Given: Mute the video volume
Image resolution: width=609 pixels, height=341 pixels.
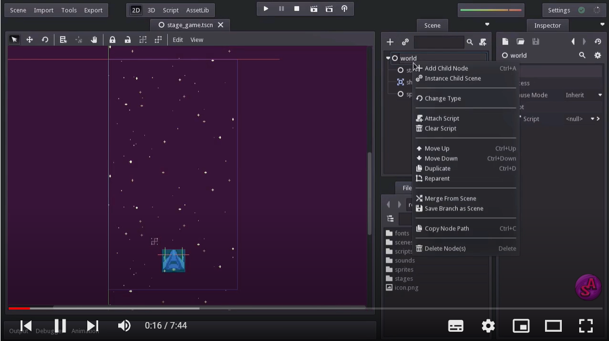Looking at the screenshot, I should click(x=124, y=325).
